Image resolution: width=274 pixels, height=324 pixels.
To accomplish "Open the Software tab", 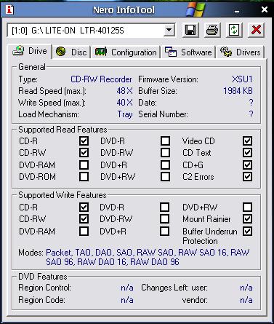I will coord(188,52).
